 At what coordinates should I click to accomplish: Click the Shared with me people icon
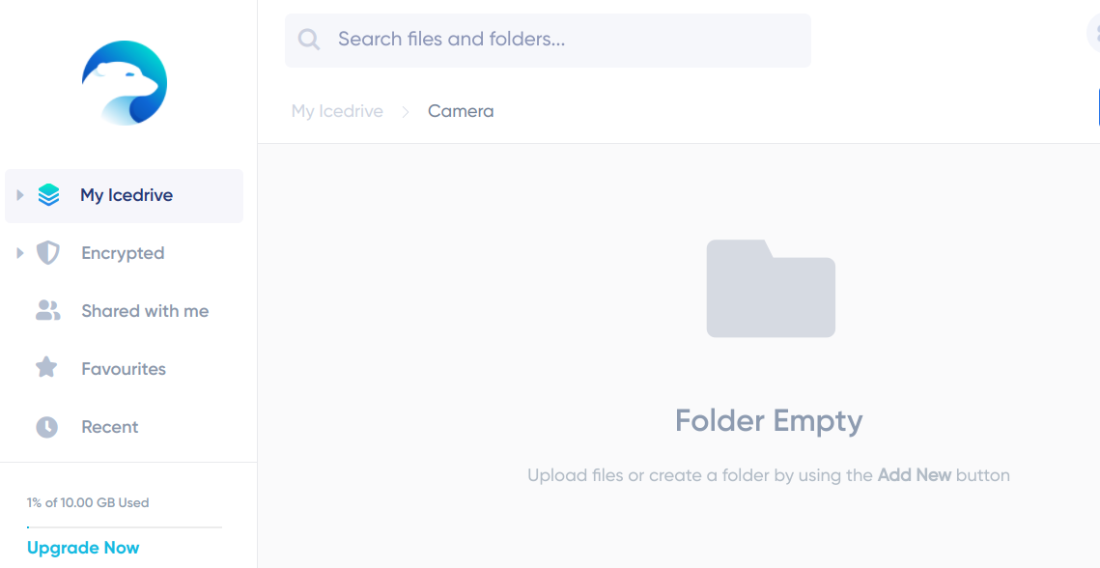[x=47, y=310]
